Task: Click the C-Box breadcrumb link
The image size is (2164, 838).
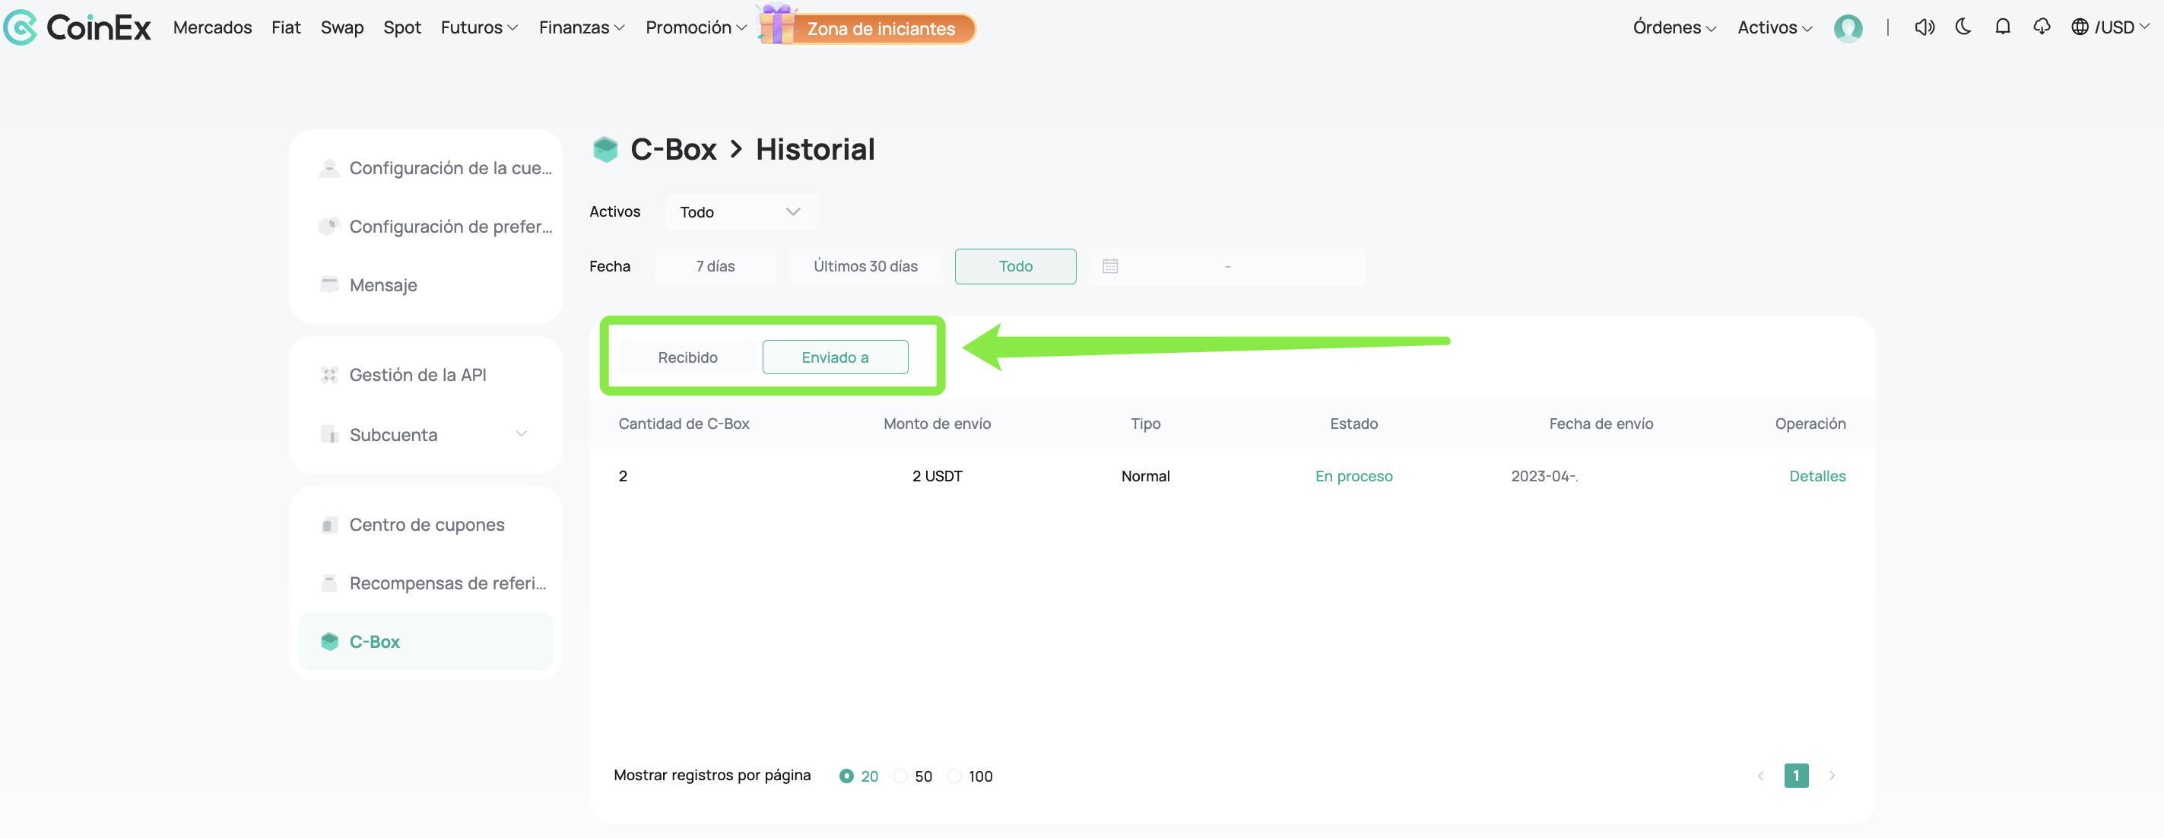Action: (674, 150)
